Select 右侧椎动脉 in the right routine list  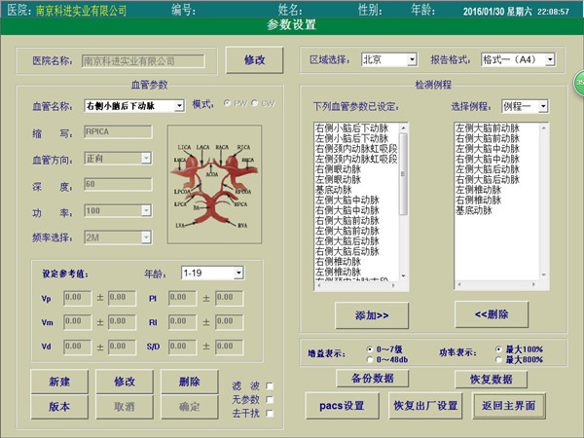[480, 200]
